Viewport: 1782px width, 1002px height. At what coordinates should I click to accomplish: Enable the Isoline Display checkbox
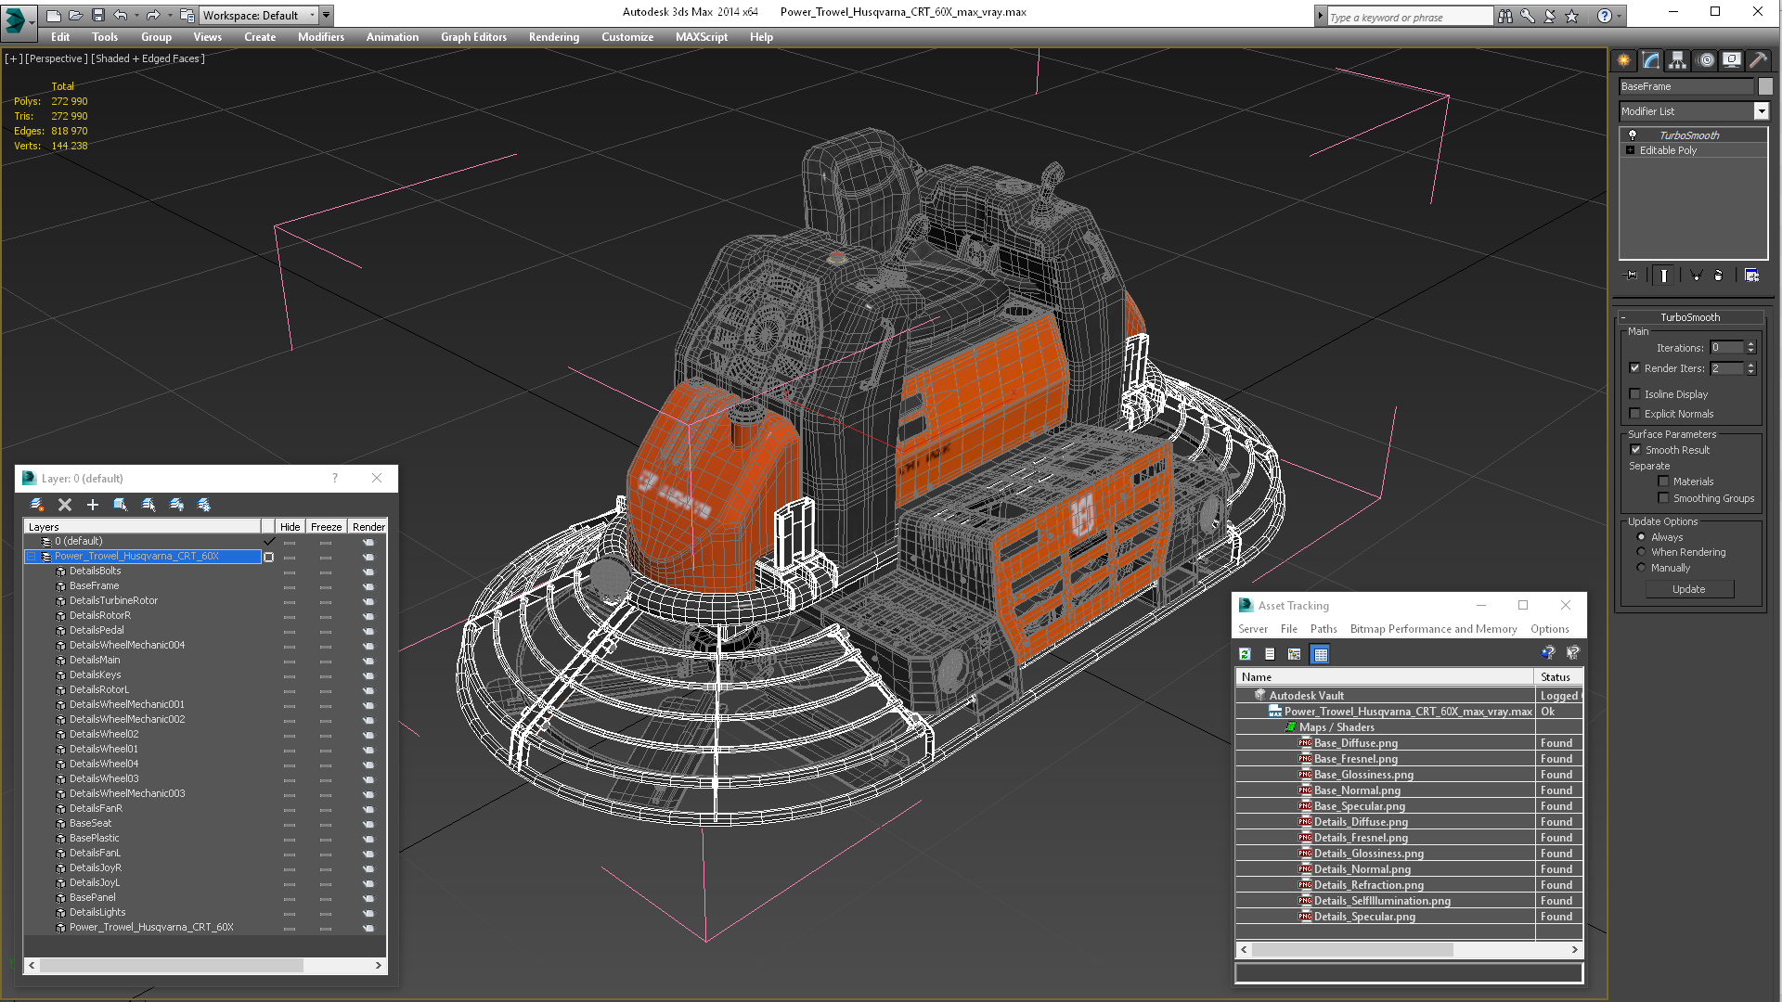[1635, 394]
